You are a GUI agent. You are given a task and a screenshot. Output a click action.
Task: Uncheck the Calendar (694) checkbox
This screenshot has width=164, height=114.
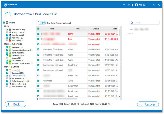[7, 73]
